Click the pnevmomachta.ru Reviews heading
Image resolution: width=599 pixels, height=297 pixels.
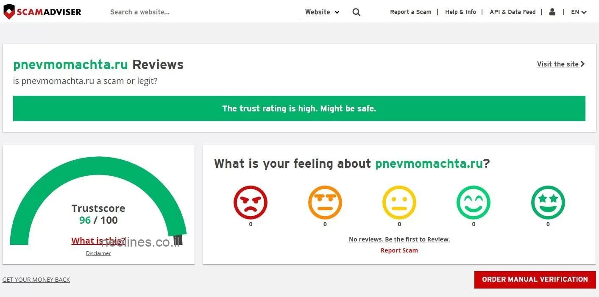(98, 64)
